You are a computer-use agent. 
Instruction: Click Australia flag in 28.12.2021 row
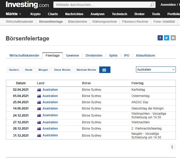pyautogui.click(x=39, y=129)
